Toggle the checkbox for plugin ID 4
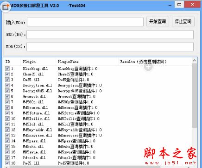 click(x=7, y=85)
